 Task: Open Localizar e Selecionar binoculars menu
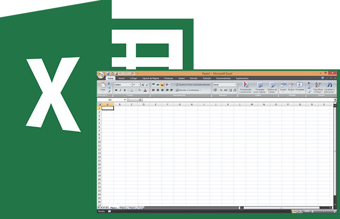[330, 88]
